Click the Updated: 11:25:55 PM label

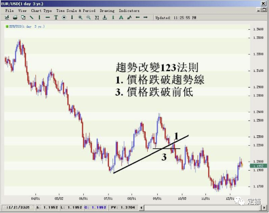tap(176, 18)
